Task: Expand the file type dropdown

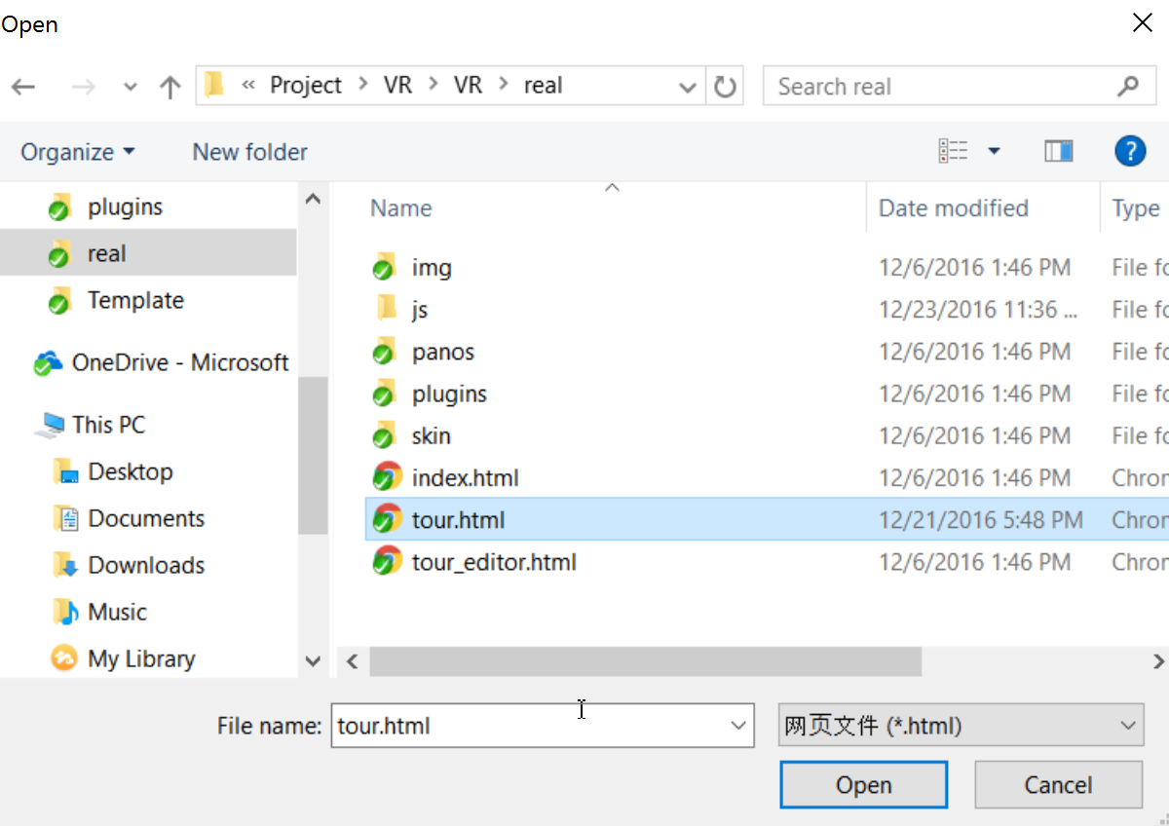Action: pyautogui.click(x=1127, y=726)
